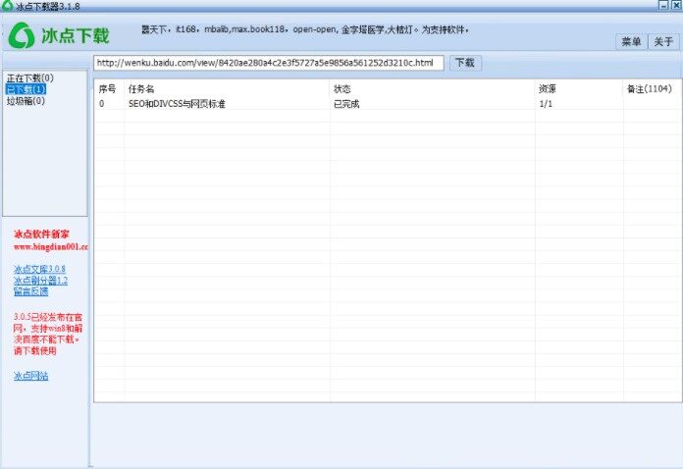Open the 冰点文库3.0.8 link
683x469 pixels.
(39, 269)
